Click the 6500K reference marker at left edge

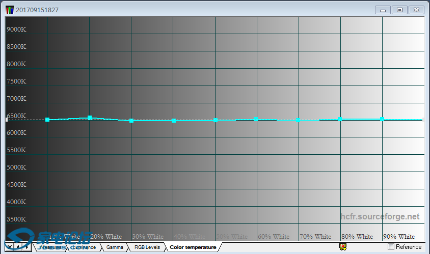click(7, 120)
